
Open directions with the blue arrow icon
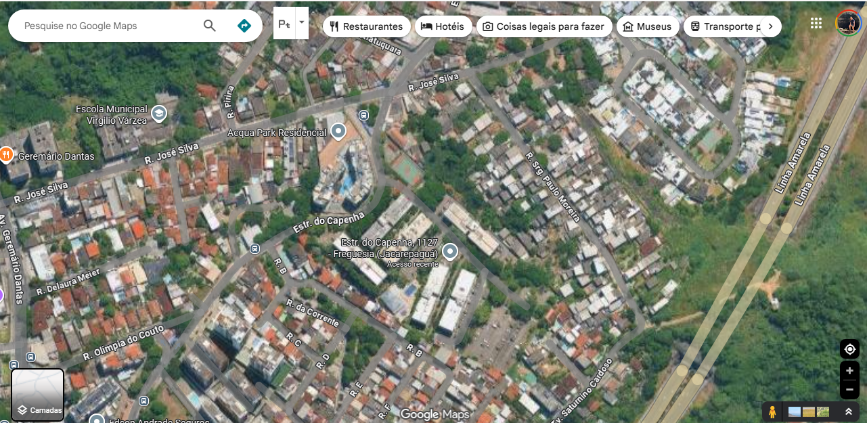coord(244,26)
